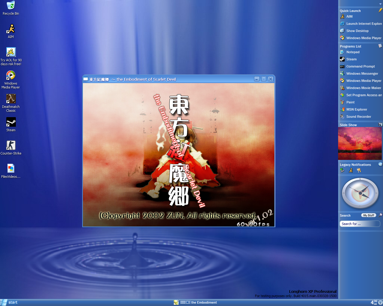Launch Windows Movie Maker from the sidebar
This screenshot has height=306, width=383.
tap(361, 88)
